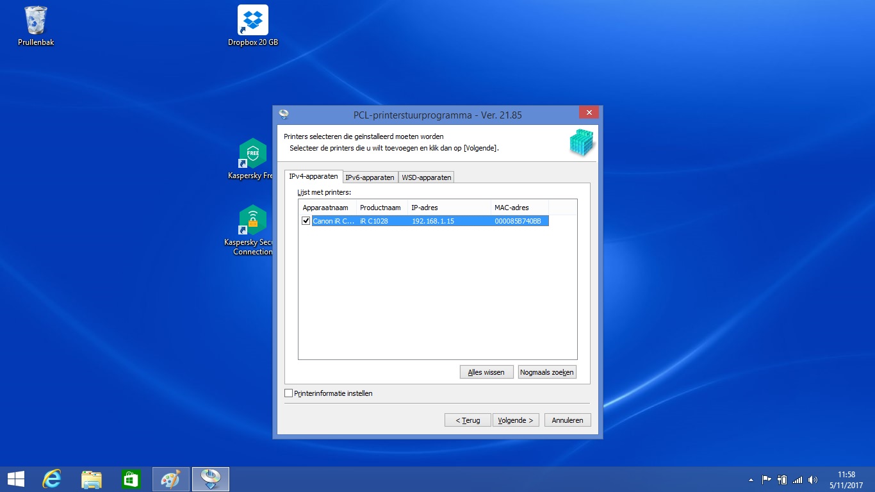
Task: Sort list by IP-adres column header
Action: click(449, 208)
